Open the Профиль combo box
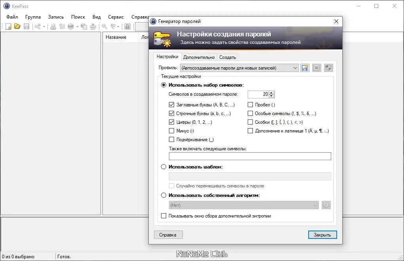Viewport: 404px width, 261px height. [239, 68]
